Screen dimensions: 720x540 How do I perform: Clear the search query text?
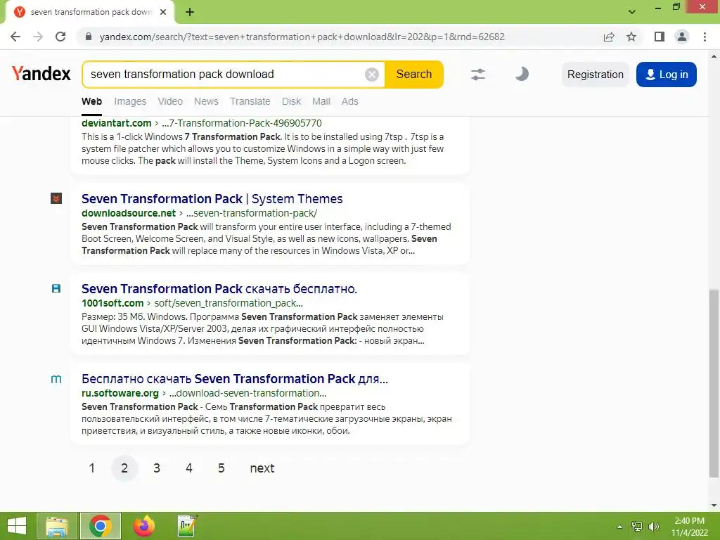click(372, 75)
